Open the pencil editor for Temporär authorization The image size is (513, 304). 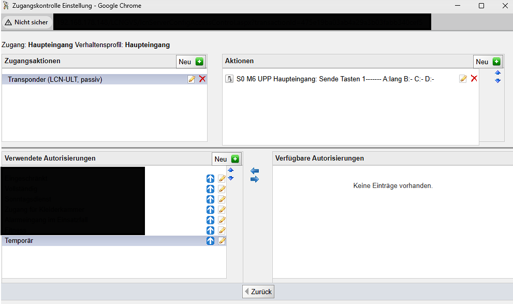pyautogui.click(x=222, y=241)
